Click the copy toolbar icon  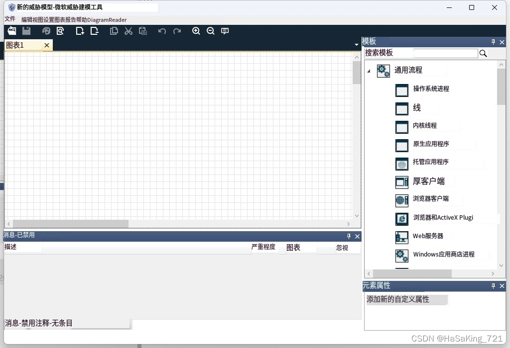114,31
